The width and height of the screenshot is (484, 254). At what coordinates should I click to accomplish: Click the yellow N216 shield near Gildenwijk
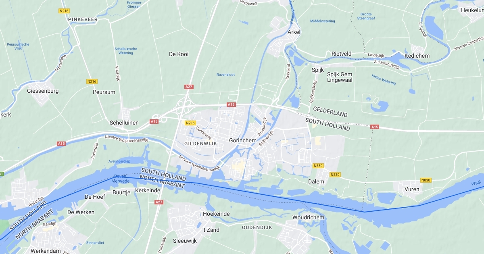point(190,123)
